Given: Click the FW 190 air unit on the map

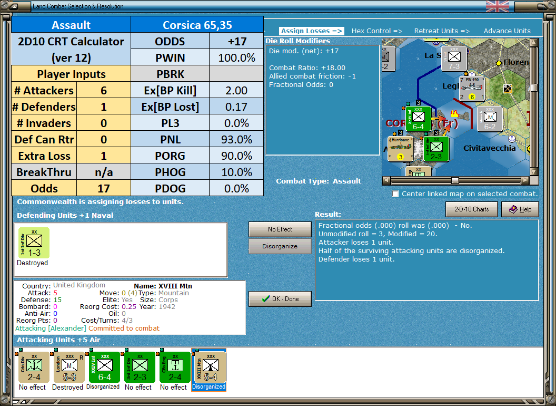Looking at the screenshot, I should (472, 89).
